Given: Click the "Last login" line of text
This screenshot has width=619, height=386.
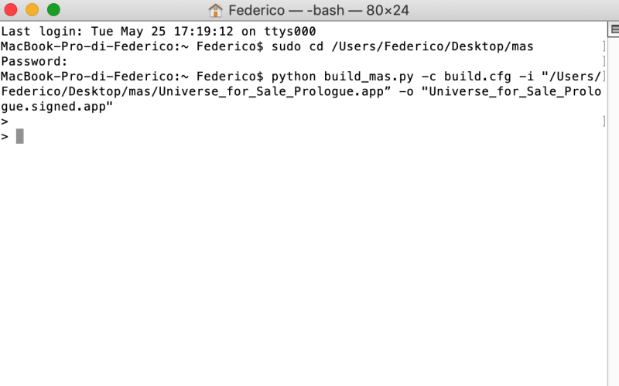Looking at the screenshot, I should pyautogui.click(x=159, y=31).
